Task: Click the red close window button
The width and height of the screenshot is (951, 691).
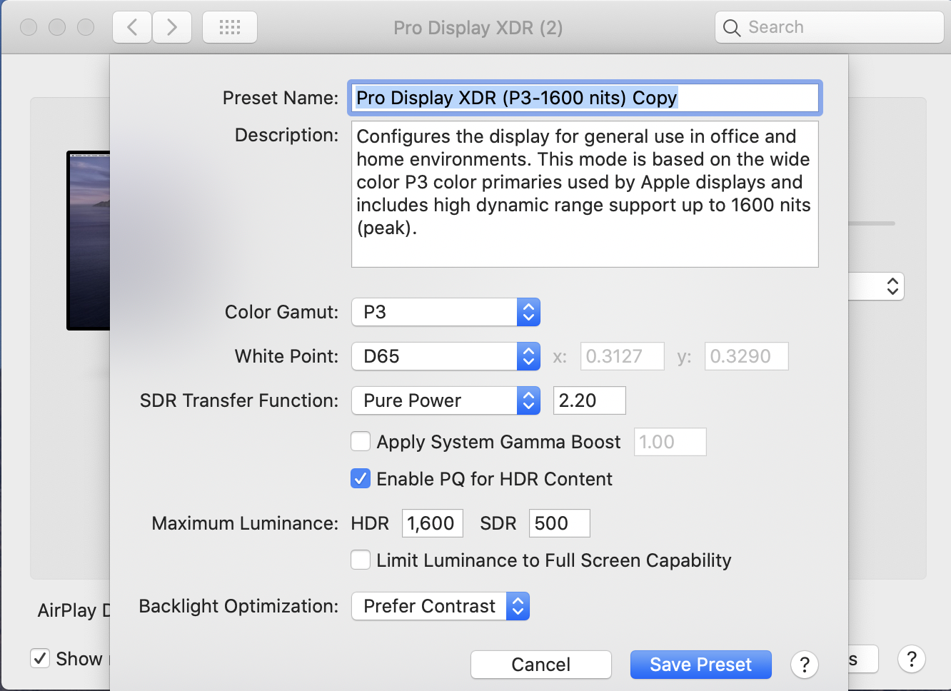Action: tap(29, 27)
